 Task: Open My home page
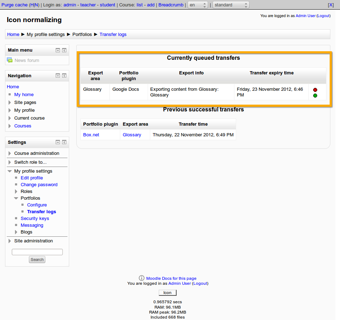[x=24, y=95]
